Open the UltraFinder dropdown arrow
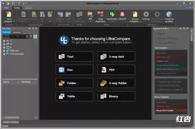 click(112, 21)
